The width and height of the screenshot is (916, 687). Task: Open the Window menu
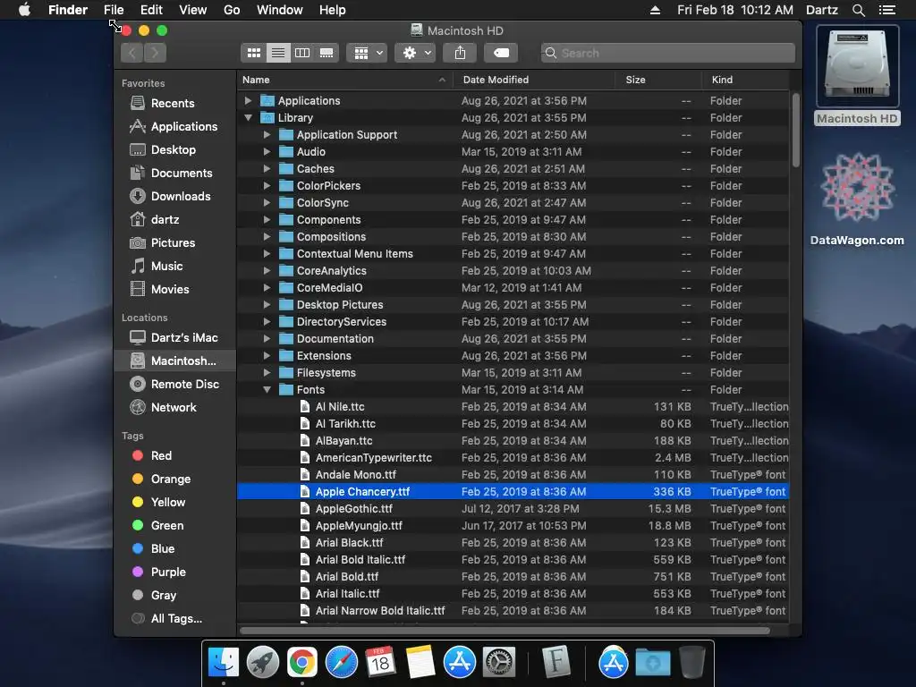(280, 10)
